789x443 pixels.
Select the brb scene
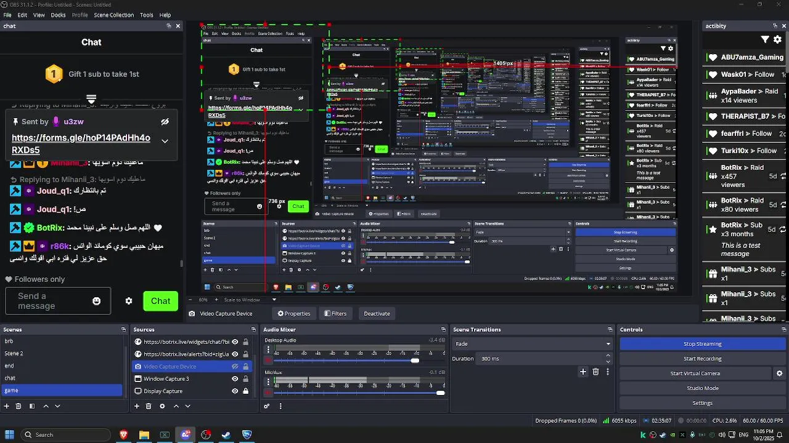(62, 341)
